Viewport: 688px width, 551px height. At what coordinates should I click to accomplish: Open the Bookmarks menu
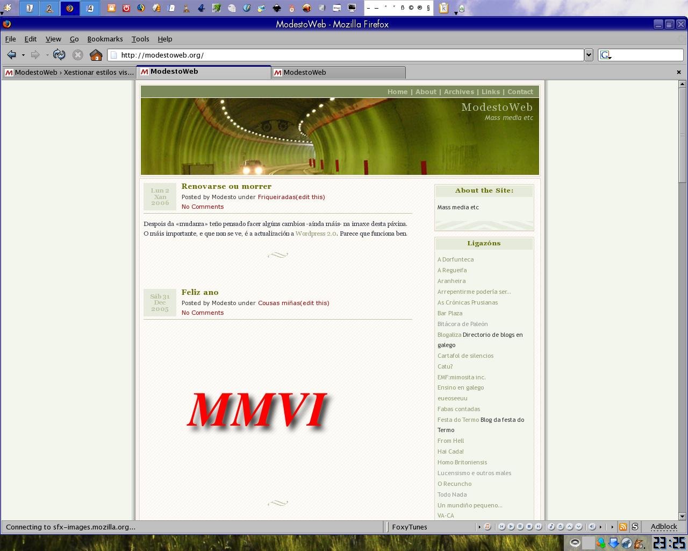(105, 39)
